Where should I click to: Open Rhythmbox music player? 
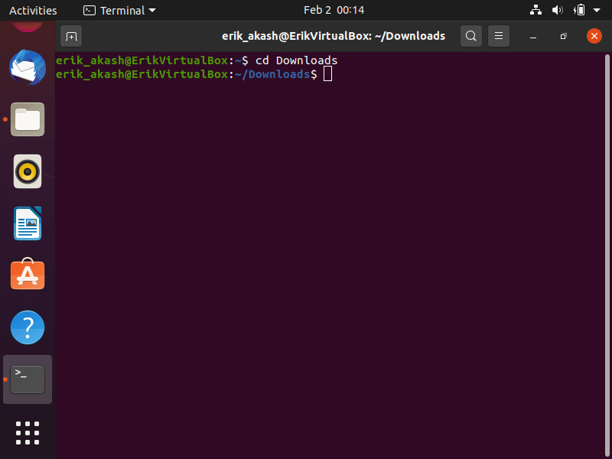tap(28, 171)
